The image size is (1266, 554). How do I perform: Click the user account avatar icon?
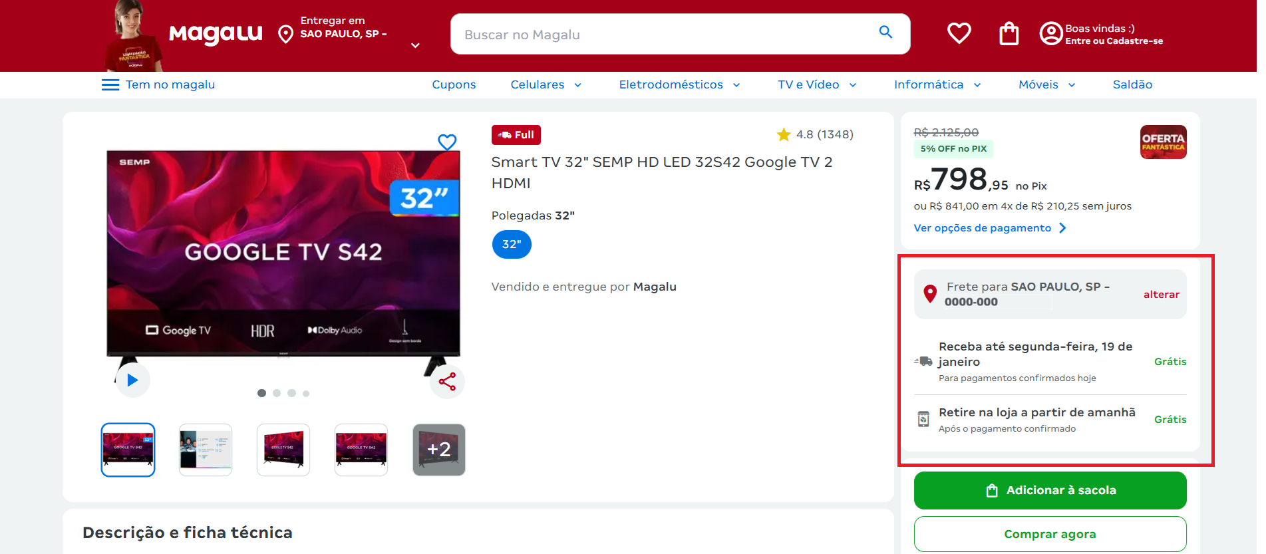1050,33
